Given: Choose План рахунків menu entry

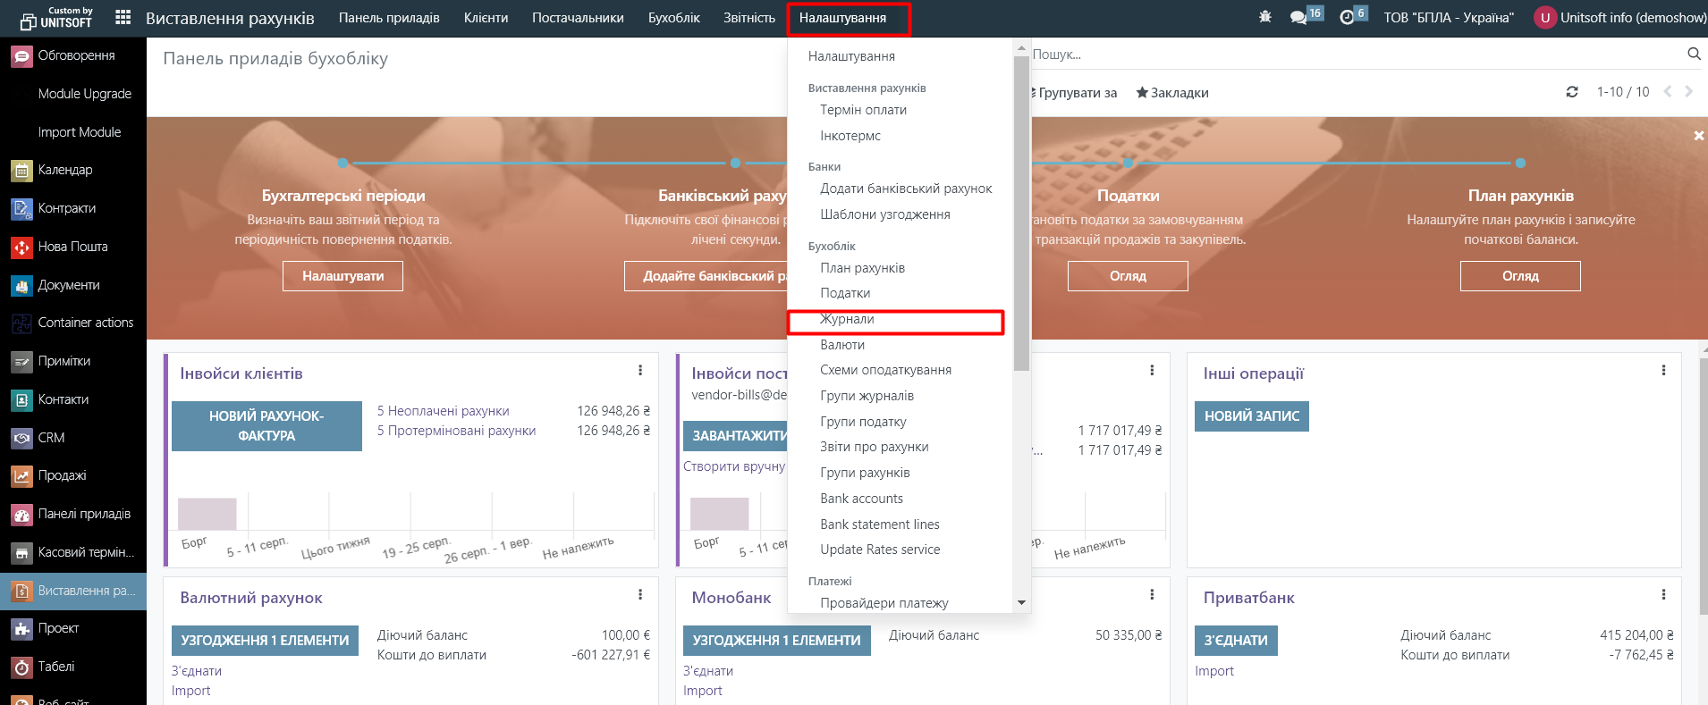Looking at the screenshot, I should pyautogui.click(x=862, y=268).
